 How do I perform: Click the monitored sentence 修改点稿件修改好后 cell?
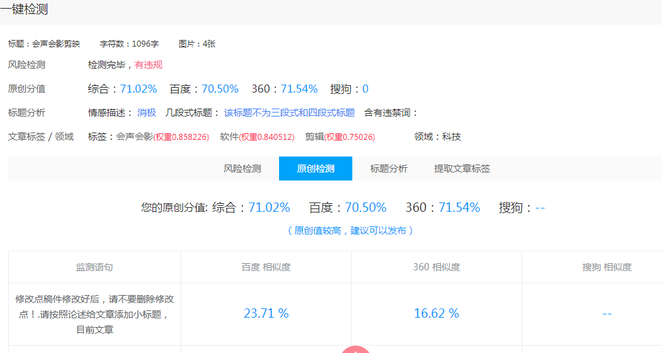pyautogui.click(x=95, y=314)
